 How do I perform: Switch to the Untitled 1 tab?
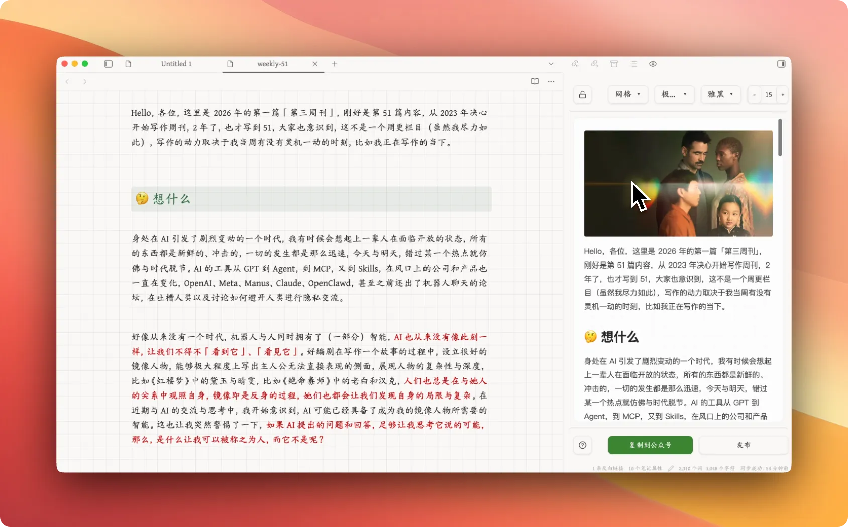[176, 64]
